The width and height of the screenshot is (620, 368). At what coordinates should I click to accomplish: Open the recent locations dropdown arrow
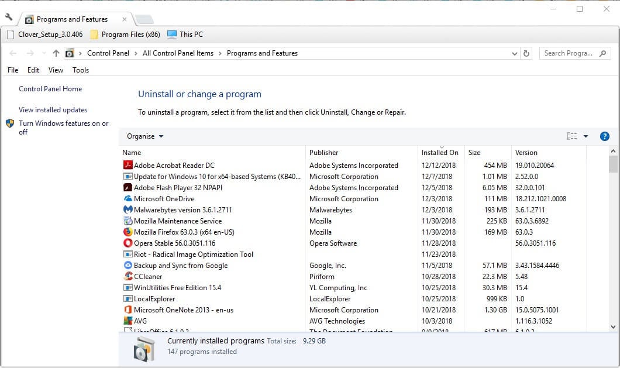(44, 53)
